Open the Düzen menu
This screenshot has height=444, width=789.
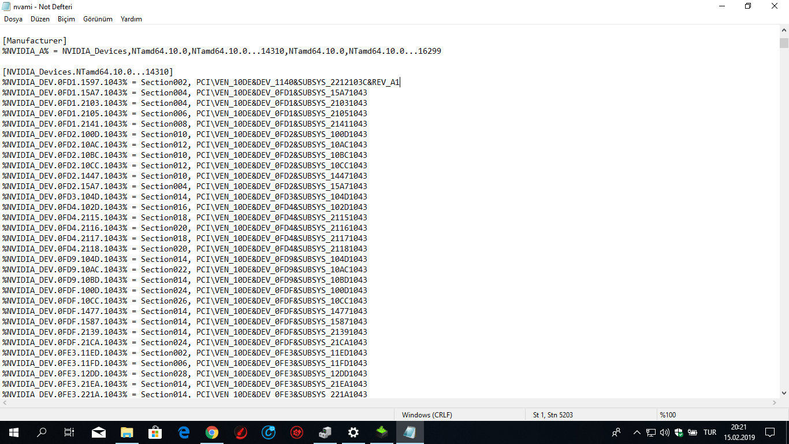[40, 19]
